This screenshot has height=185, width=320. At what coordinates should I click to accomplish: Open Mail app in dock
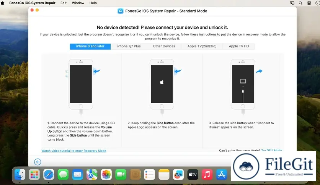[x=78, y=175]
